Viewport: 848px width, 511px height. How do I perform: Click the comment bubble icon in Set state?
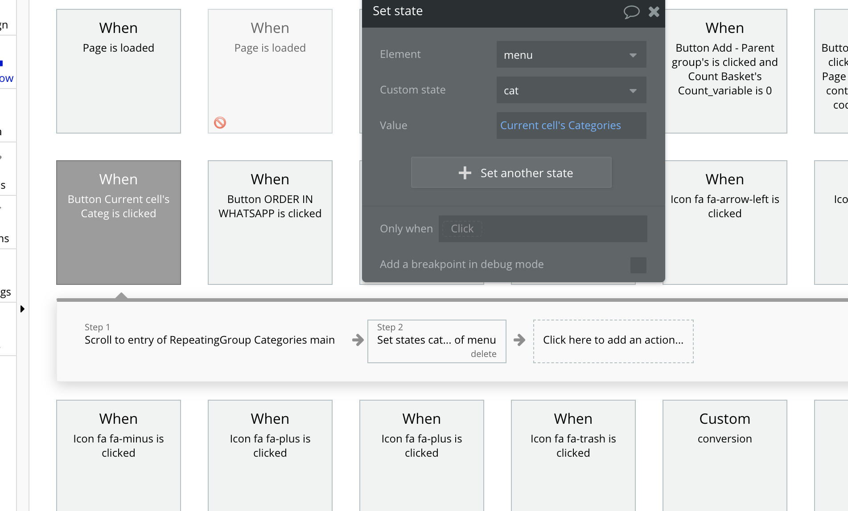(631, 12)
